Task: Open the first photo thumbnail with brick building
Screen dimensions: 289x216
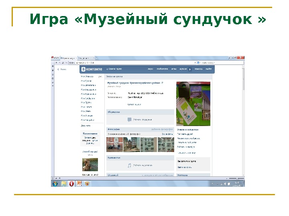Action: point(114,144)
